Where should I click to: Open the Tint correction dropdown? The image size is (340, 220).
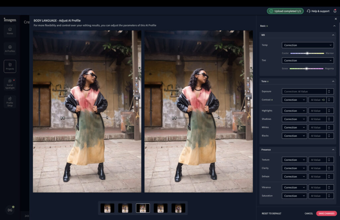tap(307, 61)
